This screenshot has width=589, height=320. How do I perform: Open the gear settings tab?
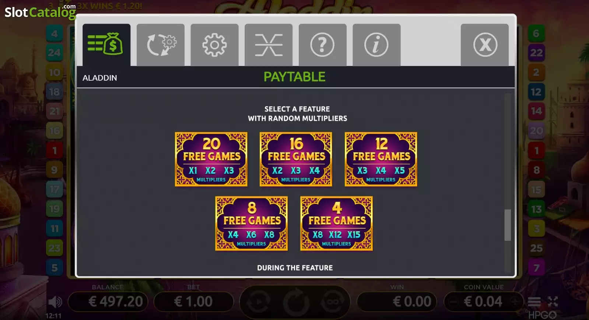[214, 45]
